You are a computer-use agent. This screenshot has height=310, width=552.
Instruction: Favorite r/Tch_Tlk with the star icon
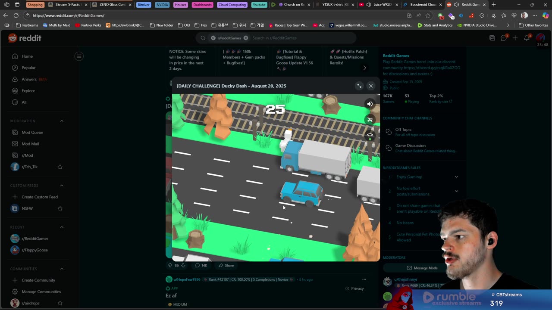click(60, 167)
